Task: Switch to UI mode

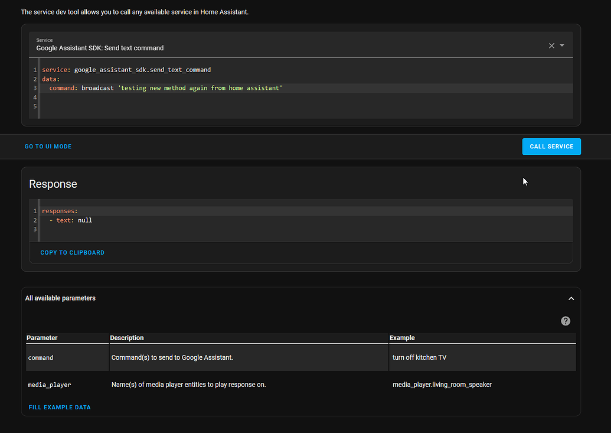Action: [x=48, y=146]
